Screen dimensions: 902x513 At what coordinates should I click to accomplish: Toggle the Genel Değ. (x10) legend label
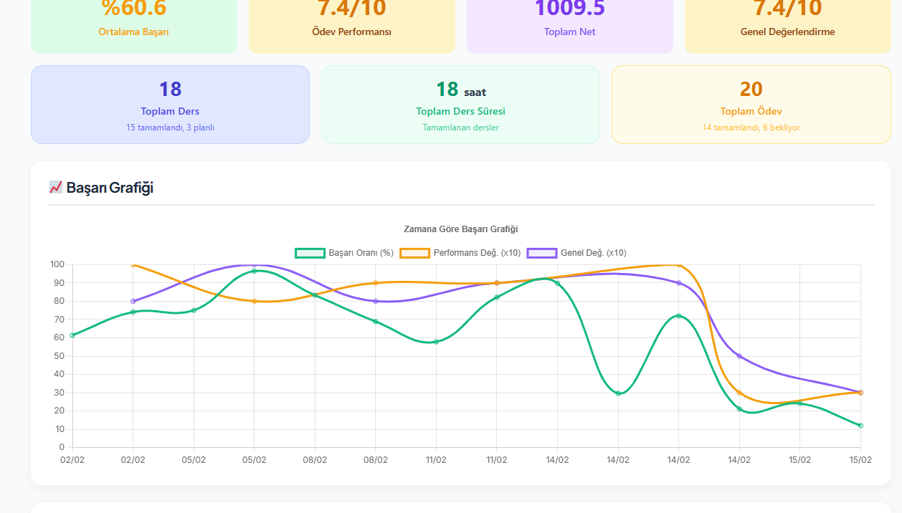pyautogui.click(x=593, y=253)
